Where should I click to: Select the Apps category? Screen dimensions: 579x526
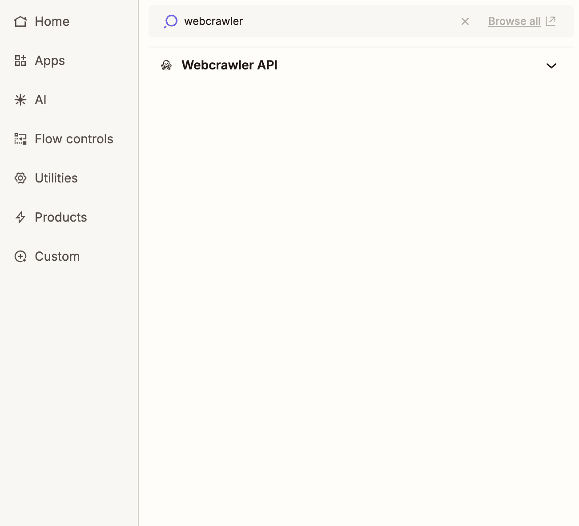tap(49, 61)
